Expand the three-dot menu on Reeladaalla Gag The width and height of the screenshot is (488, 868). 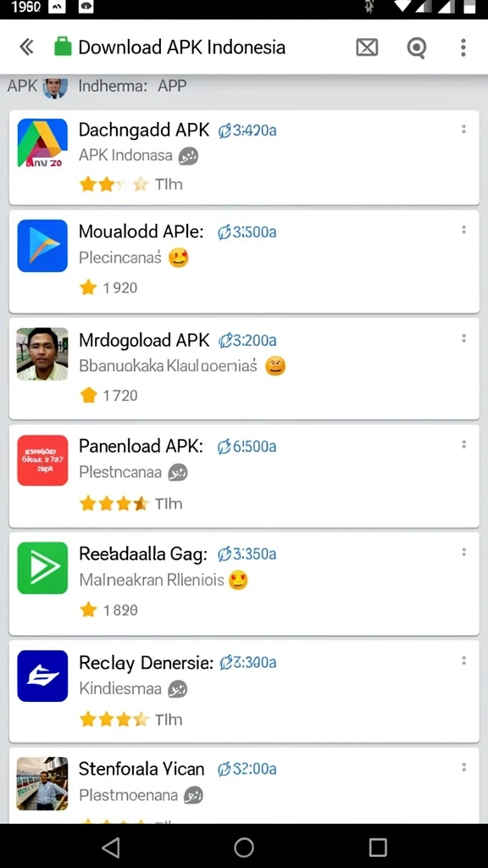pyautogui.click(x=463, y=552)
